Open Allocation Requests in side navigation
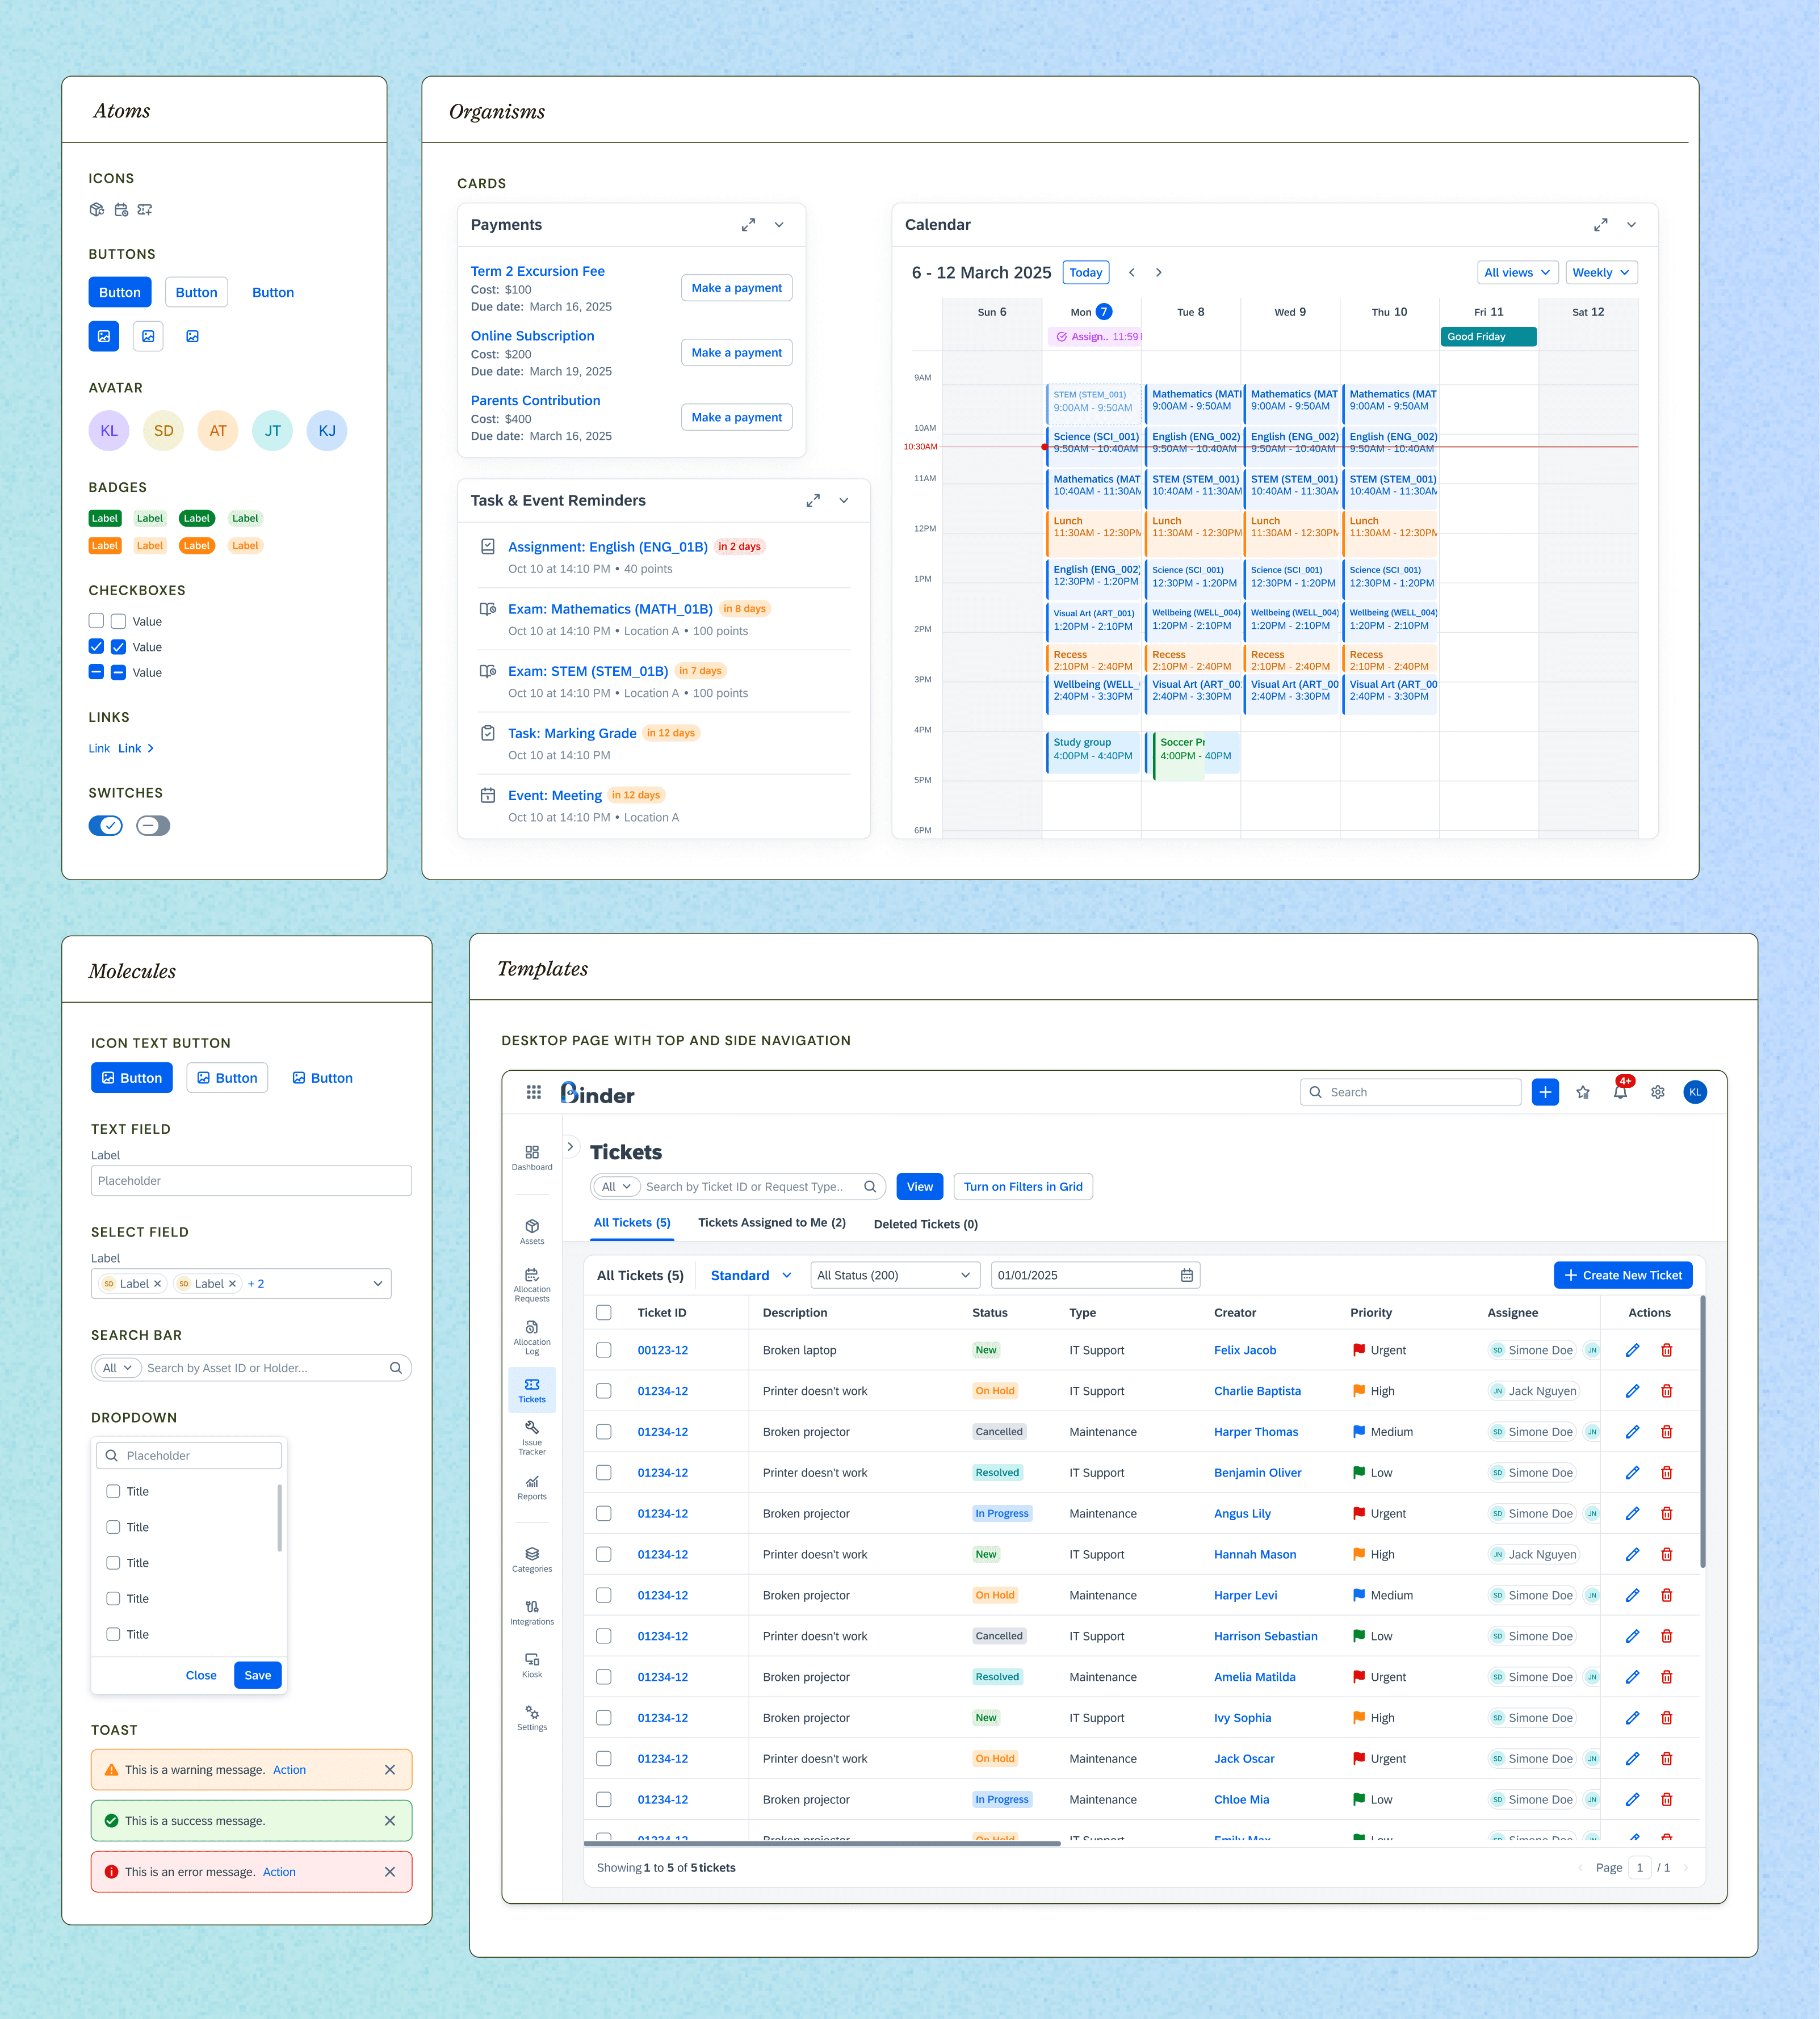Image resolution: width=1820 pixels, height=2019 pixels. pos(532,1285)
